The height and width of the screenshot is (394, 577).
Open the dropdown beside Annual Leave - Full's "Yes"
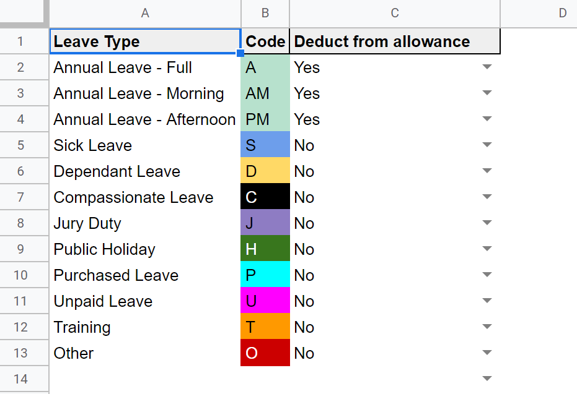coord(487,67)
